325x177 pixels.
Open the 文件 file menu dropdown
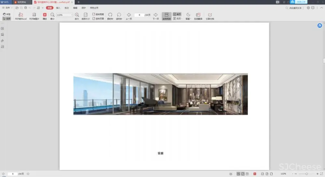point(7,7)
